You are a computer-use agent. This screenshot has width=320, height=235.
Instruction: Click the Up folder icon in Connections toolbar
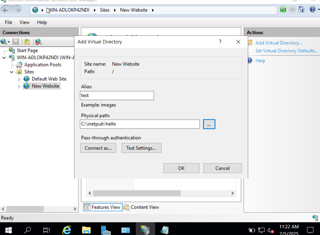(27, 42)
